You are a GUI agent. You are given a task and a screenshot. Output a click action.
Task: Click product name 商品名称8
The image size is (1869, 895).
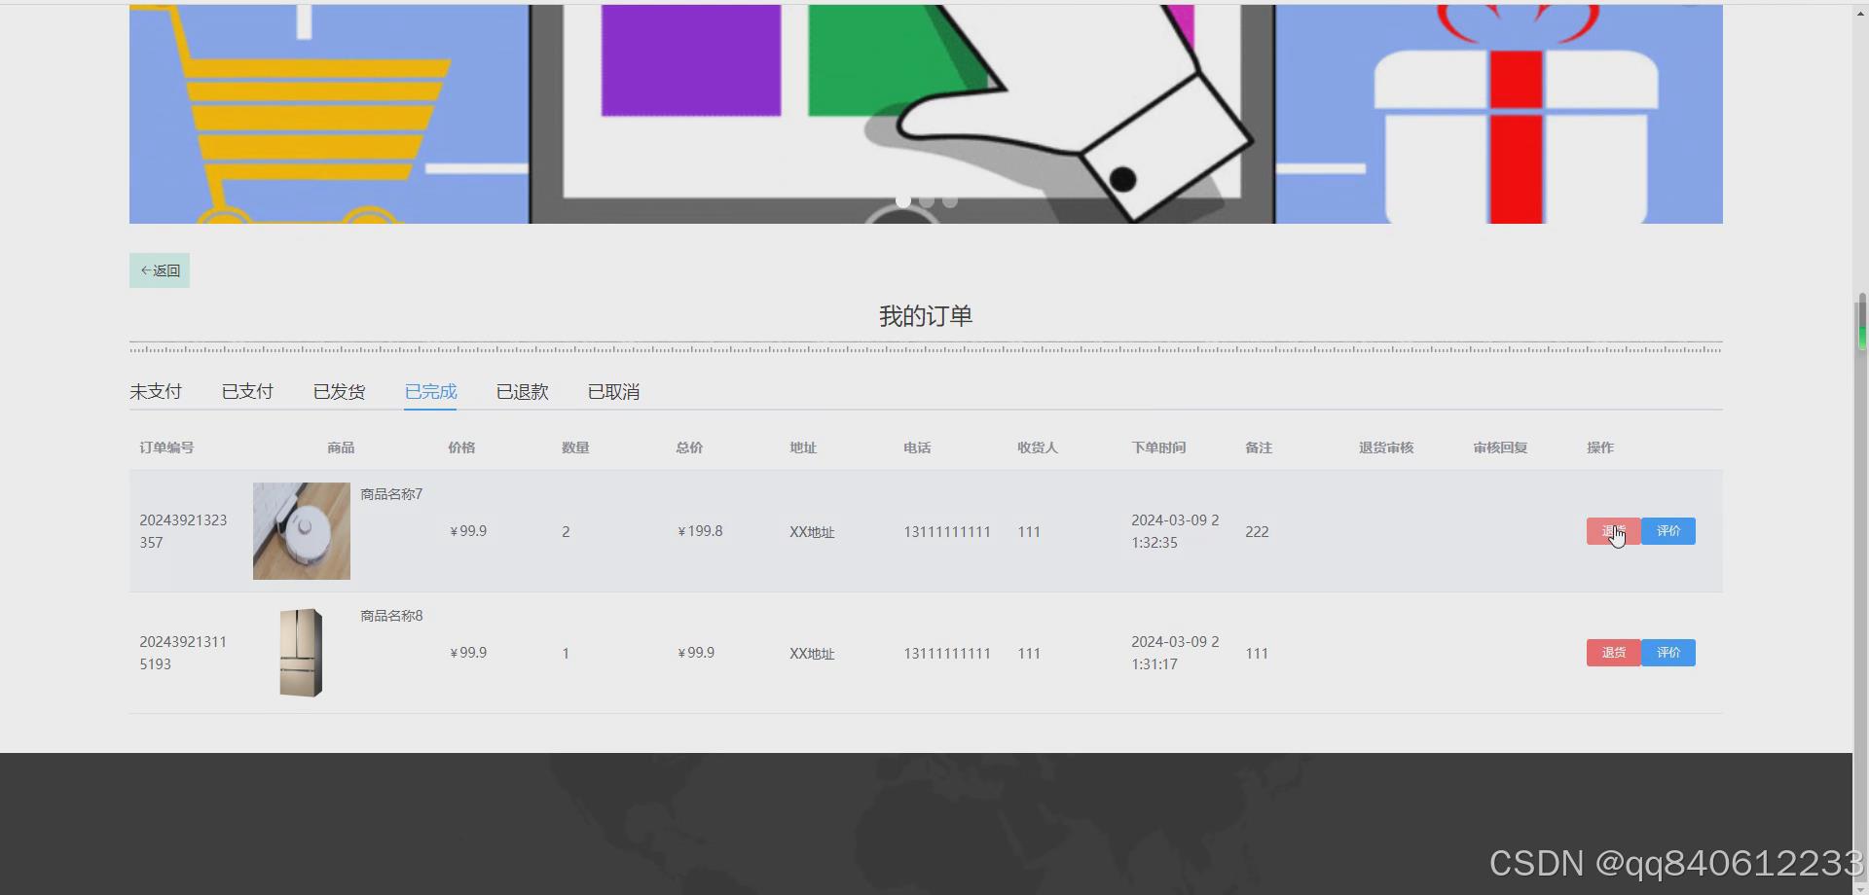391,616
